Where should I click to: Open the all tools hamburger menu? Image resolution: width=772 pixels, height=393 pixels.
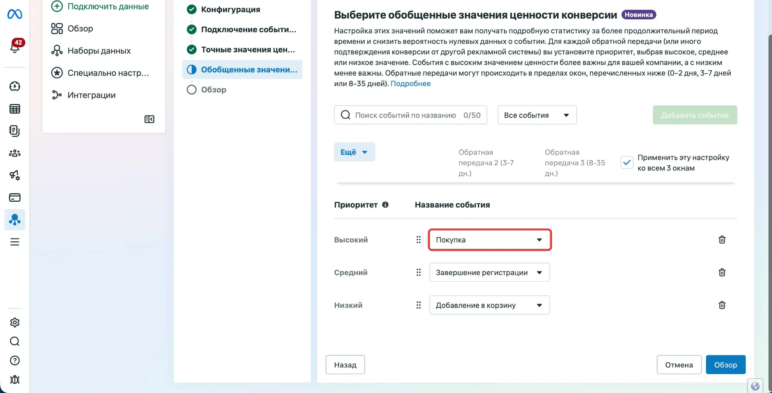point(15,242)
